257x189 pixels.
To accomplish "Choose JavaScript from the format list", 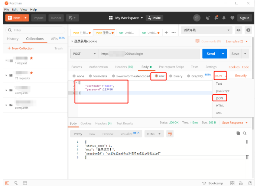I will pyautogui.click(x=222, y=91).
